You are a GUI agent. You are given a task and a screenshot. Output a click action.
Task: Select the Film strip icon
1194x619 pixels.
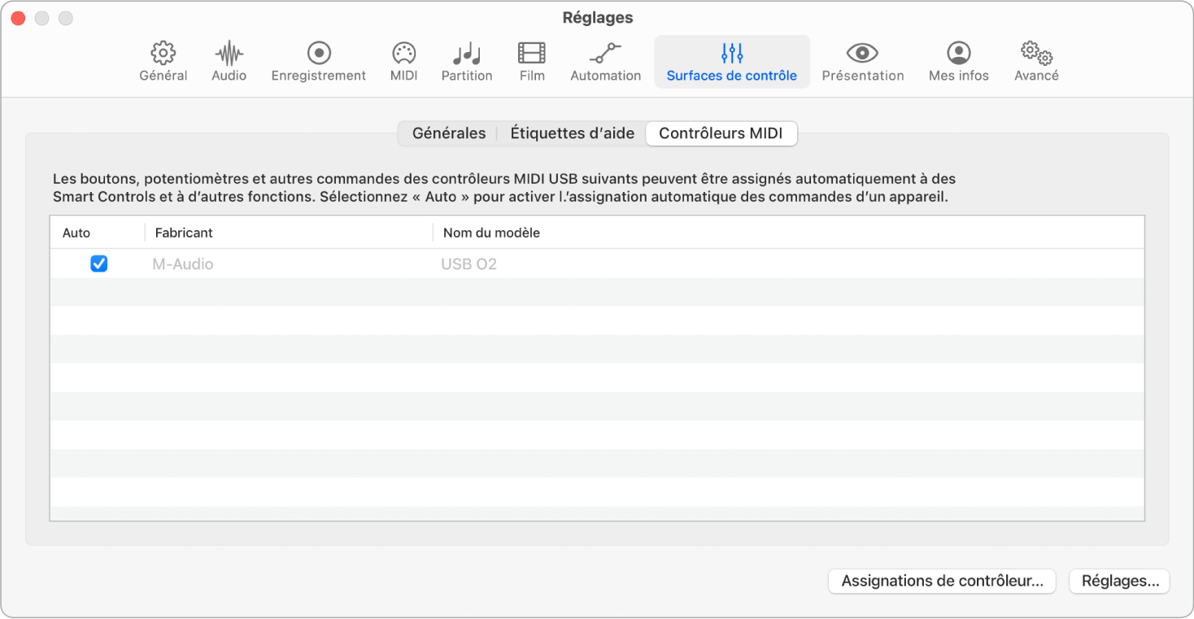(x=532, y=54)
